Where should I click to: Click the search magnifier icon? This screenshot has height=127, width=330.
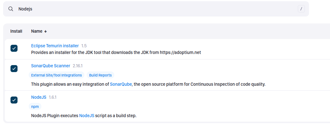pos(11,9)
